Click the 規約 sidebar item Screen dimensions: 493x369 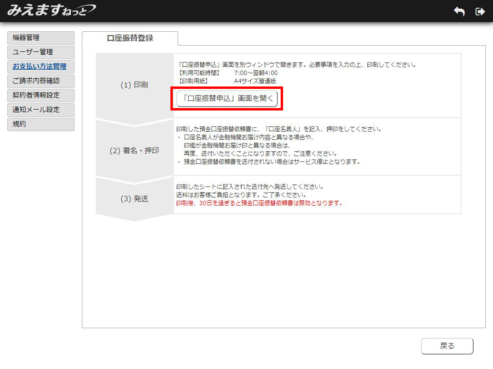[41, 124]
